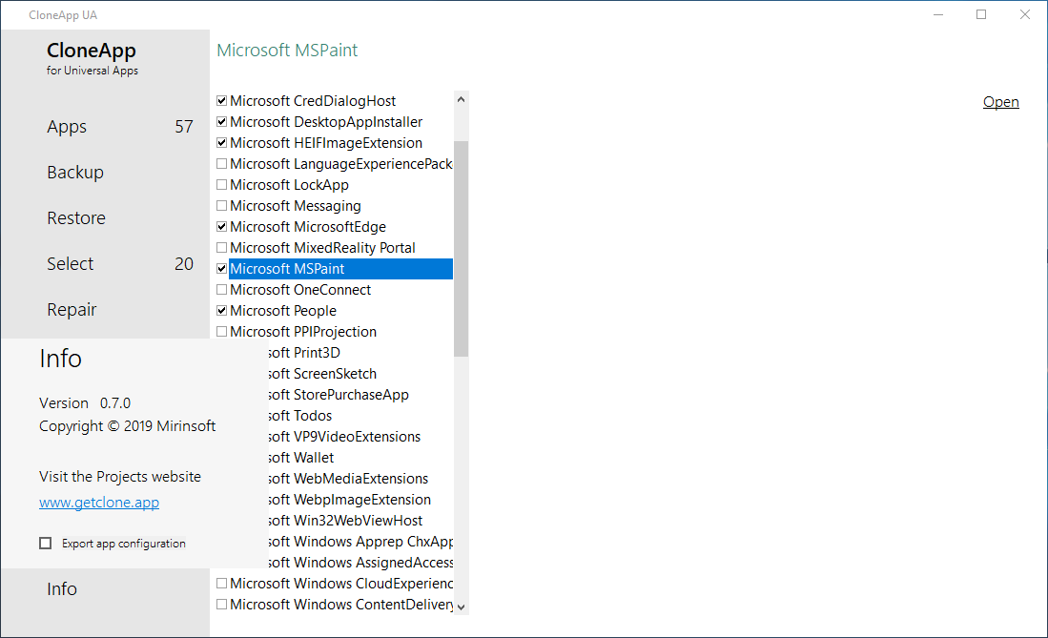1048x638 pixels.
Task: Enable Export app configuration
Action: point(46,543)
